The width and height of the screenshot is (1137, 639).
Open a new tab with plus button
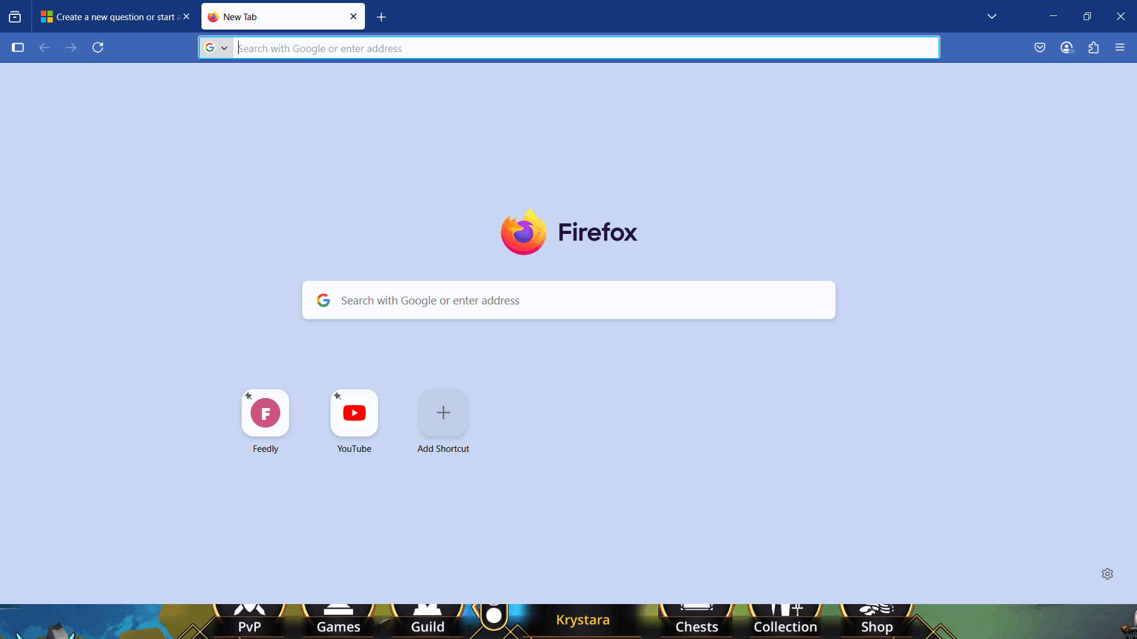[382, 17]
